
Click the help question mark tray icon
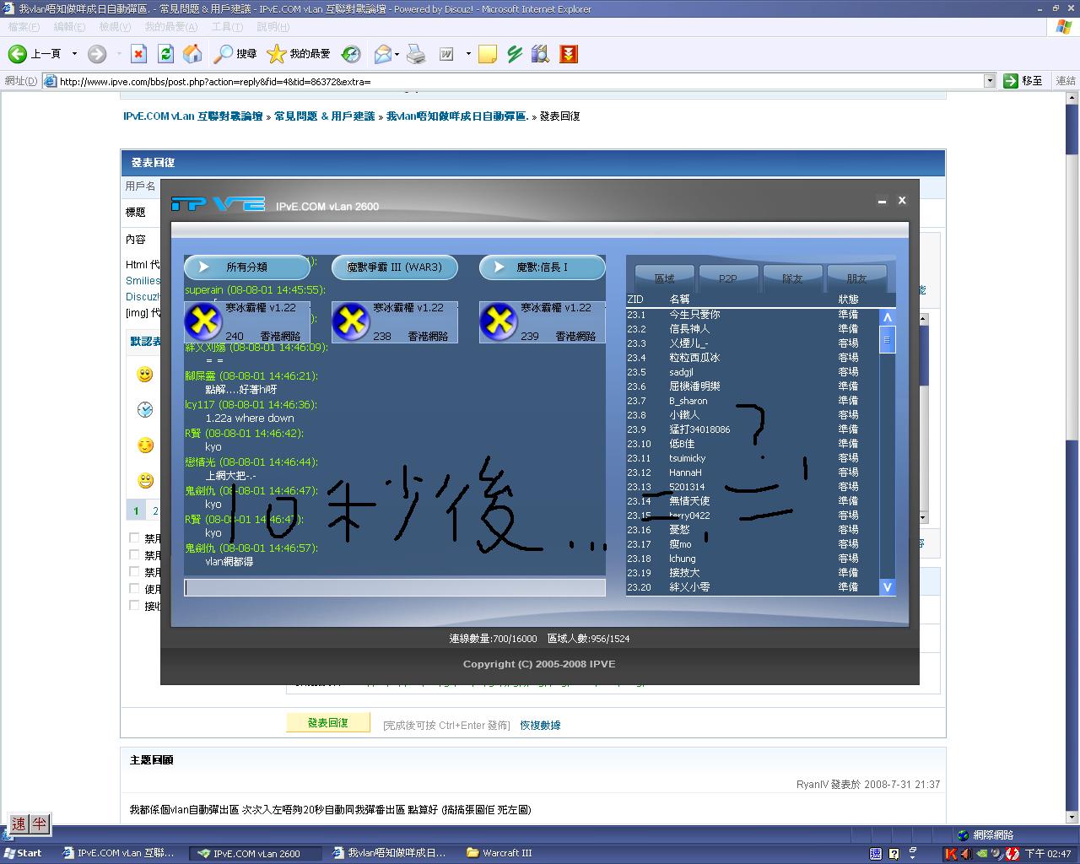[x=894, y=853]
